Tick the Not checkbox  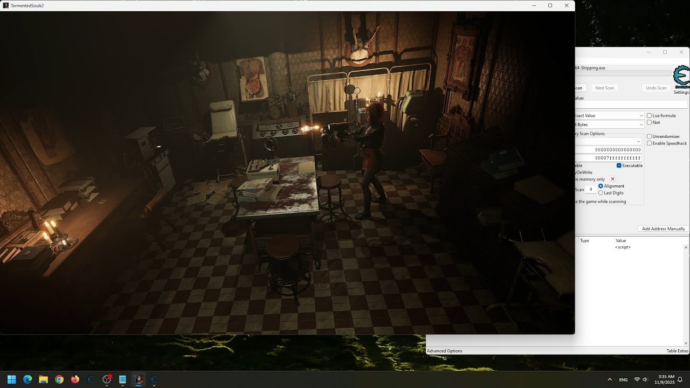649,122
